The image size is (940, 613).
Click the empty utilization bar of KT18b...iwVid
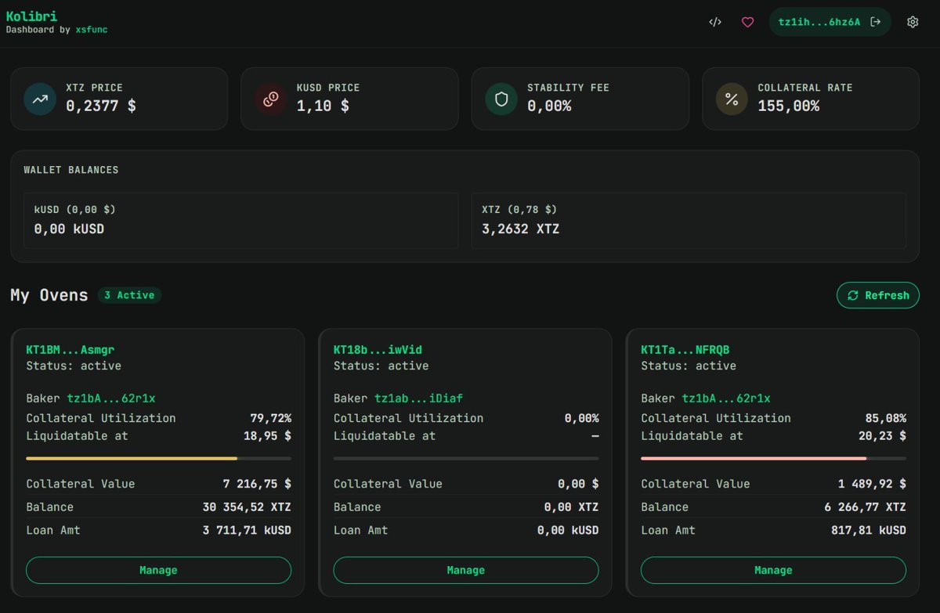tap(466, 458)
